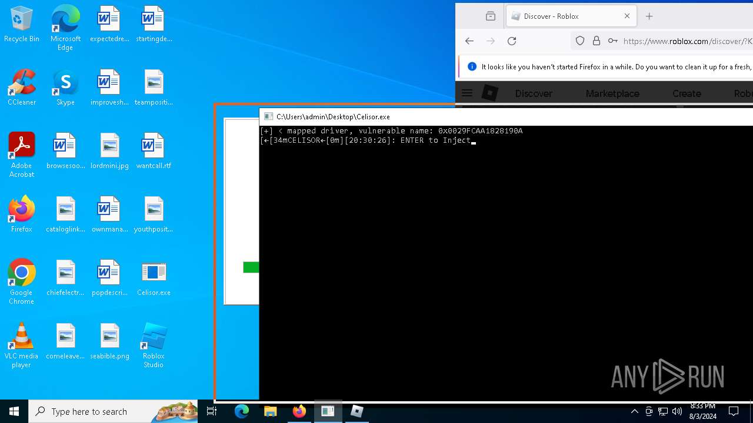Select the cataloglink... image file
Screen dimensions: 753x423
coord(65,215)
